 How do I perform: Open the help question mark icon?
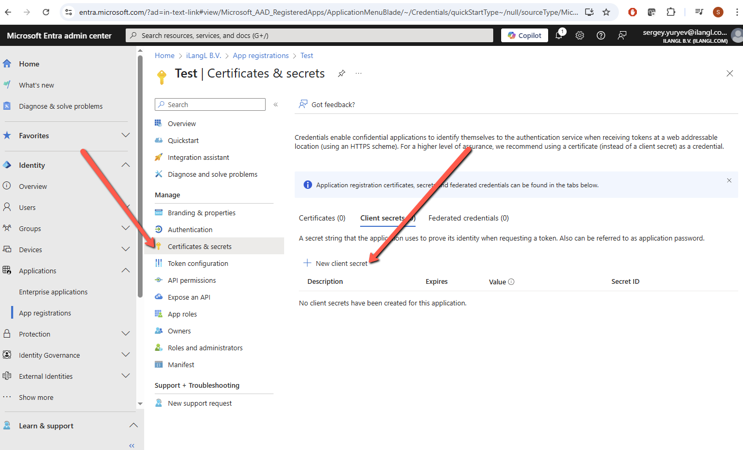click(x=601, y=35)
